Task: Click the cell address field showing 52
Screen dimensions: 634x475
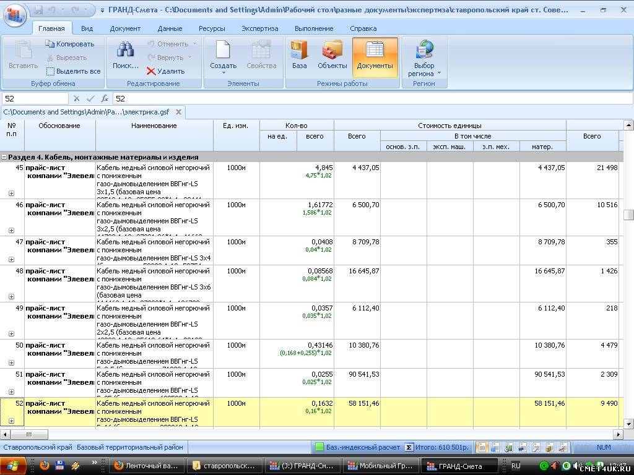Action: 35,98
